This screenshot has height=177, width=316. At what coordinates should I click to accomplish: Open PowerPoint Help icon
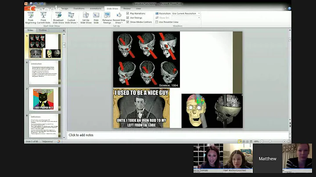pyautogui.click(x=289, y=9)
